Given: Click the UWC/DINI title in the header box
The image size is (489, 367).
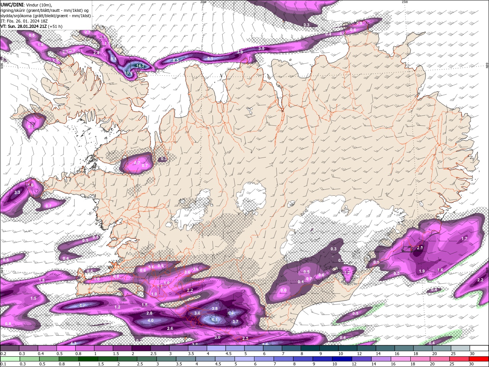Looking at the screenshot, I should pos(12,4).
